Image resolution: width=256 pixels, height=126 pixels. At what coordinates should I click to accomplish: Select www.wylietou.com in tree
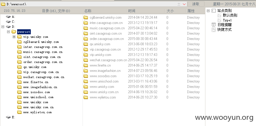tap(37, 112)
